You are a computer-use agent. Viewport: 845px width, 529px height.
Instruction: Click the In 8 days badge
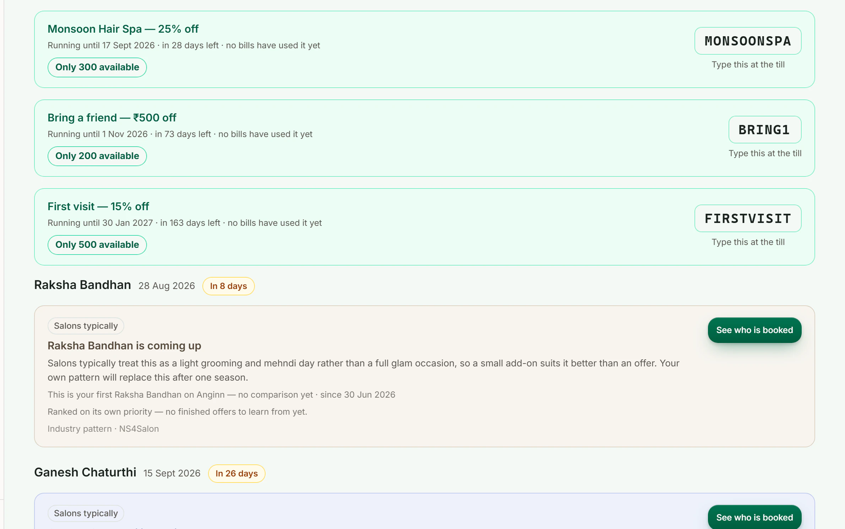(228, 286)
